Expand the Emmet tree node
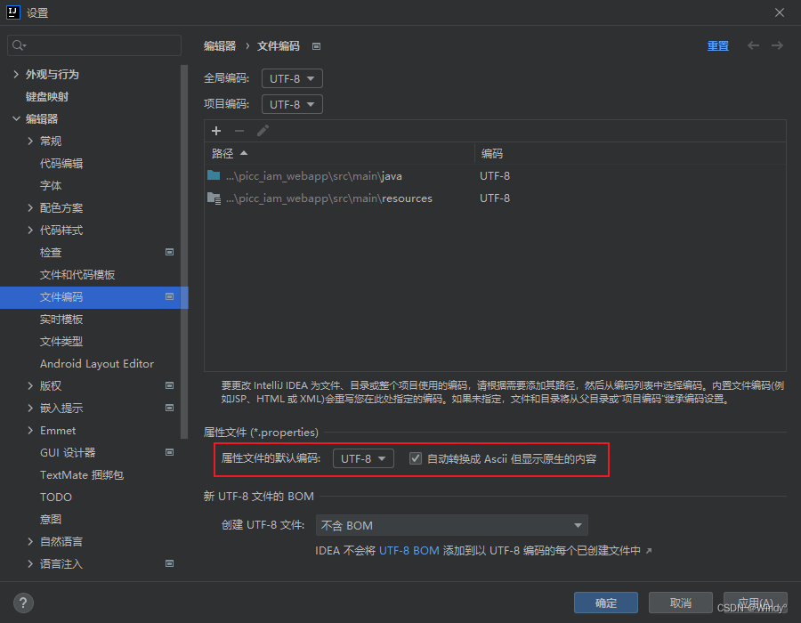The height and width of the screenshot is (623, 801). 30,431
